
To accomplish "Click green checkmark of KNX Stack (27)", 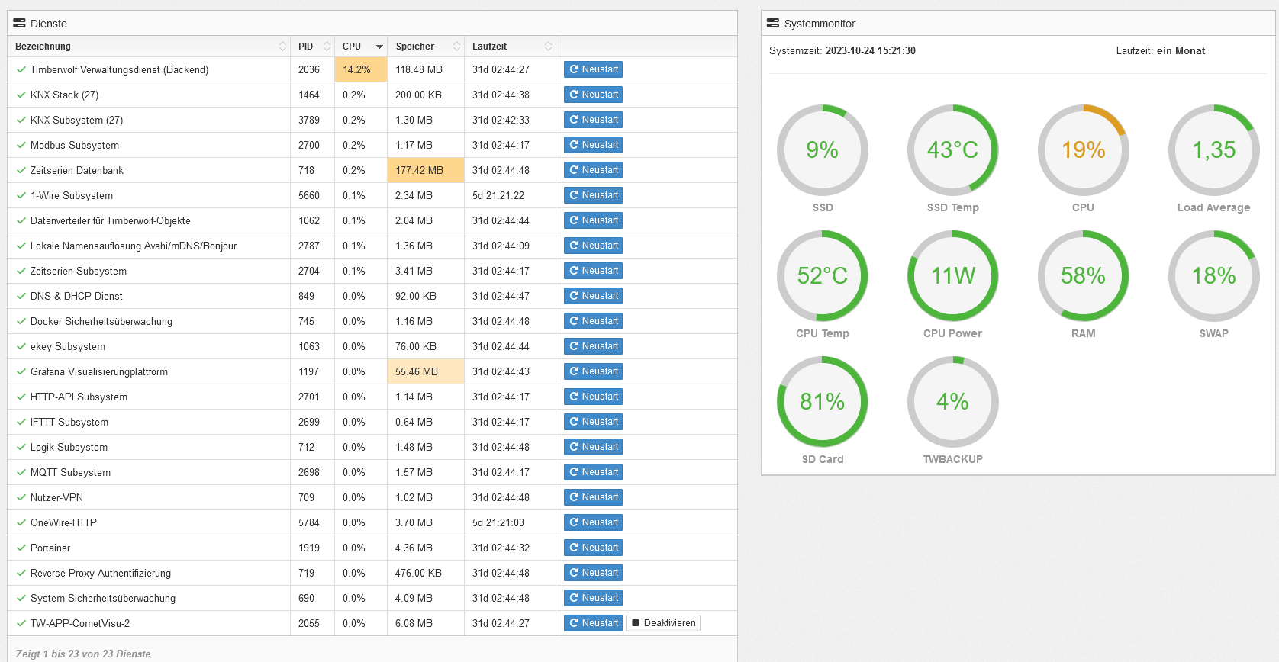I will click(21, 95).
